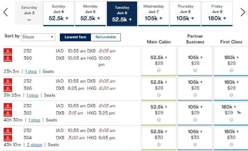This screenshot has width=248, height=151.
Task: Open Seats link for 40h 30m flight
Action: point(51,120)
